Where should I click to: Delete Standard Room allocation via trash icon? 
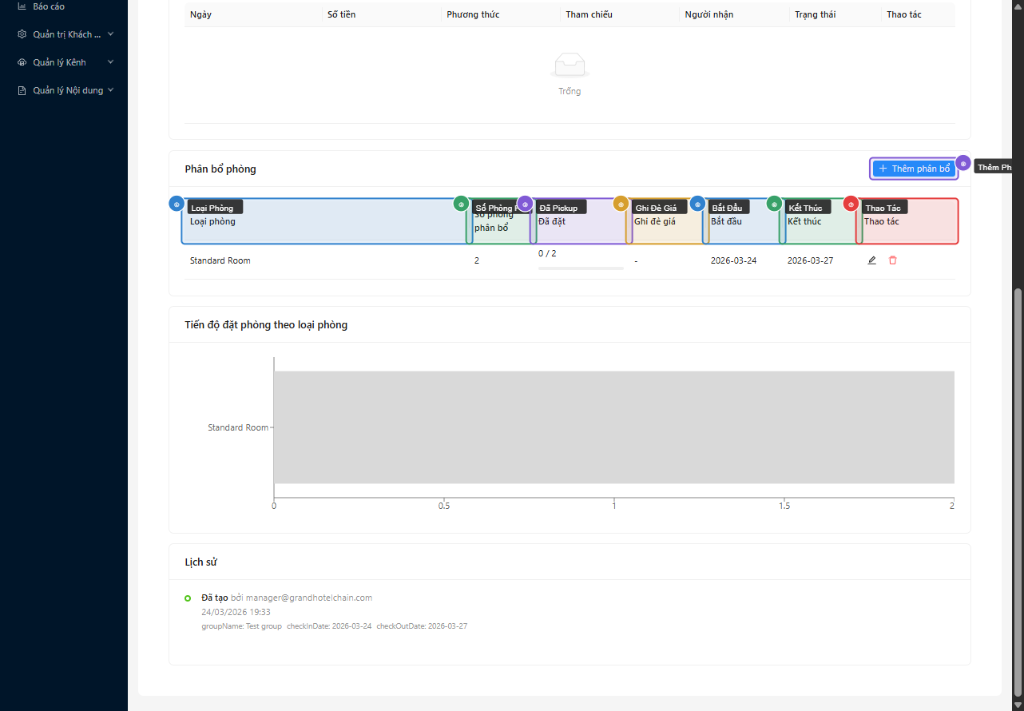(892, 260)
